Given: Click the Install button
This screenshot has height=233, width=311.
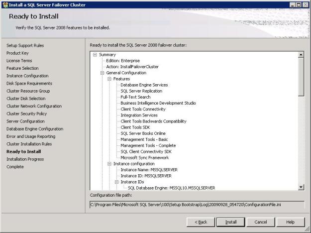Looking at the screenshot, I should pos(230,222).
